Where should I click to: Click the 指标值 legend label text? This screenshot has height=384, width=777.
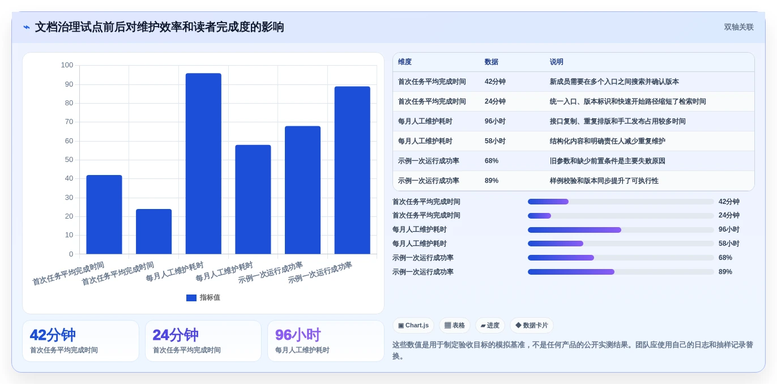(210, 298)
